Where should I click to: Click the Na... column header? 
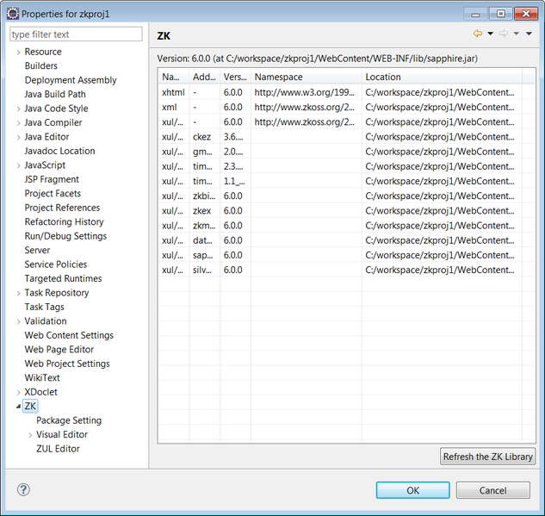[x=173, y=77]
